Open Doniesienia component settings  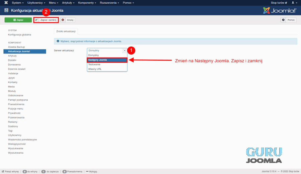coord(14,65)
